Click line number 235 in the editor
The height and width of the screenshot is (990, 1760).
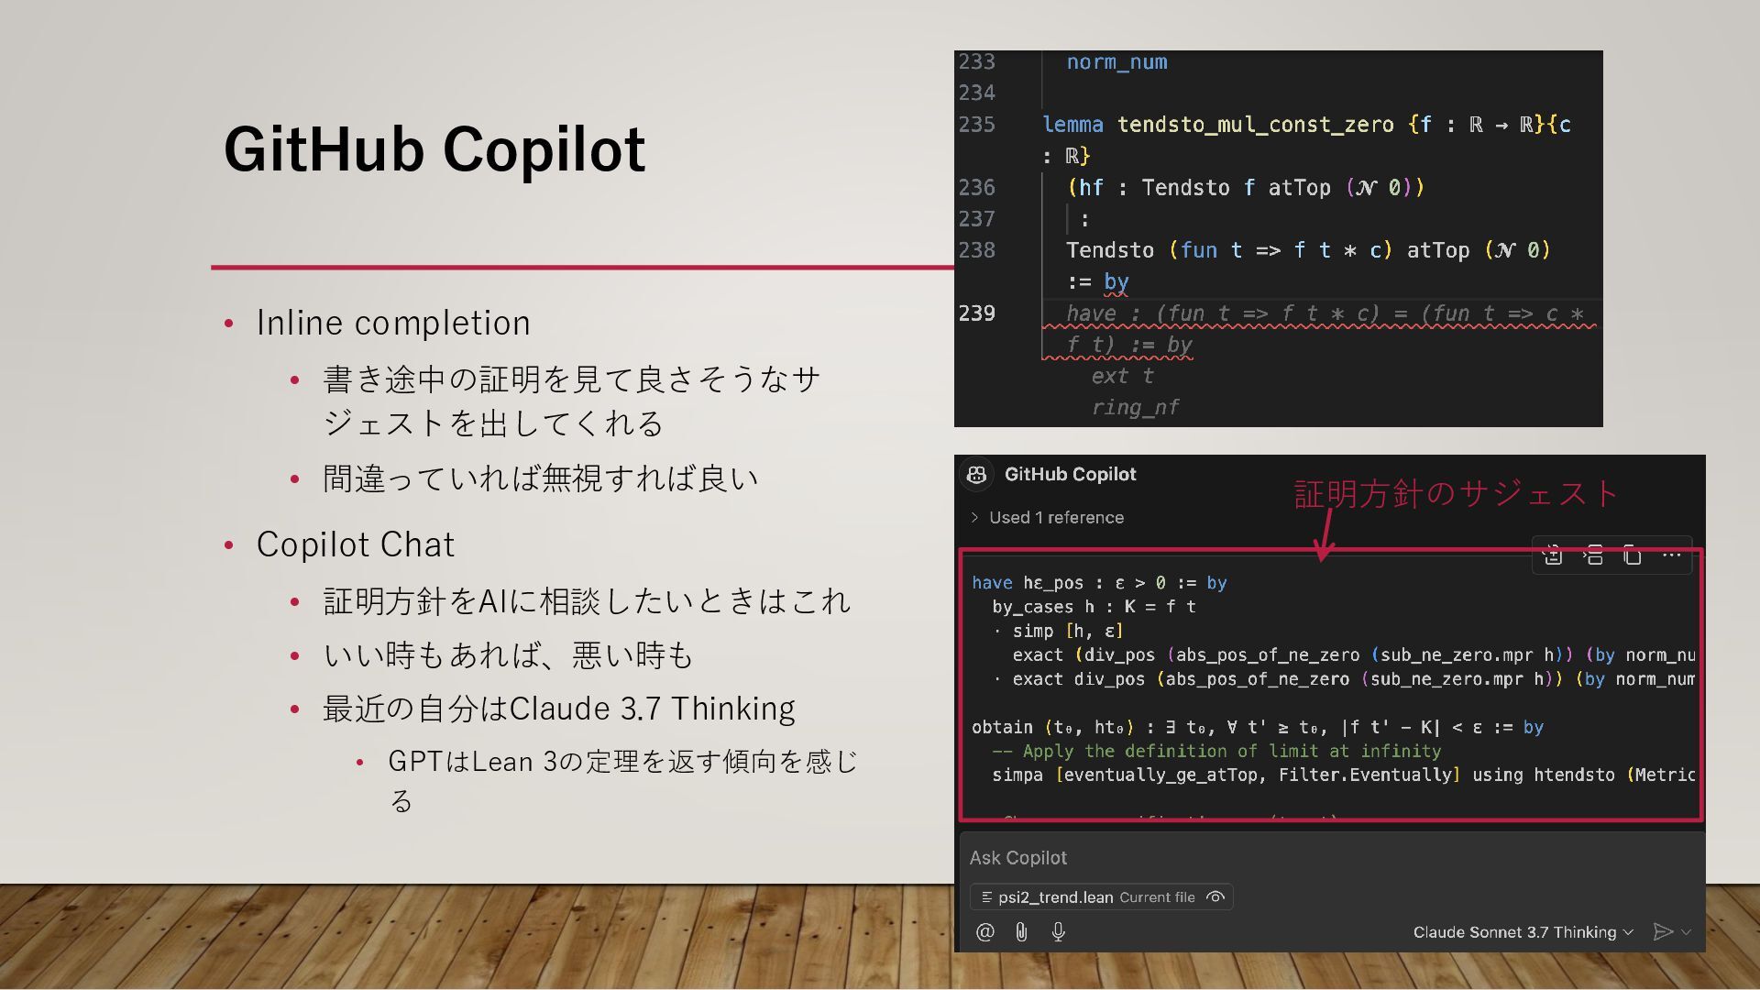tap(976, 125)
